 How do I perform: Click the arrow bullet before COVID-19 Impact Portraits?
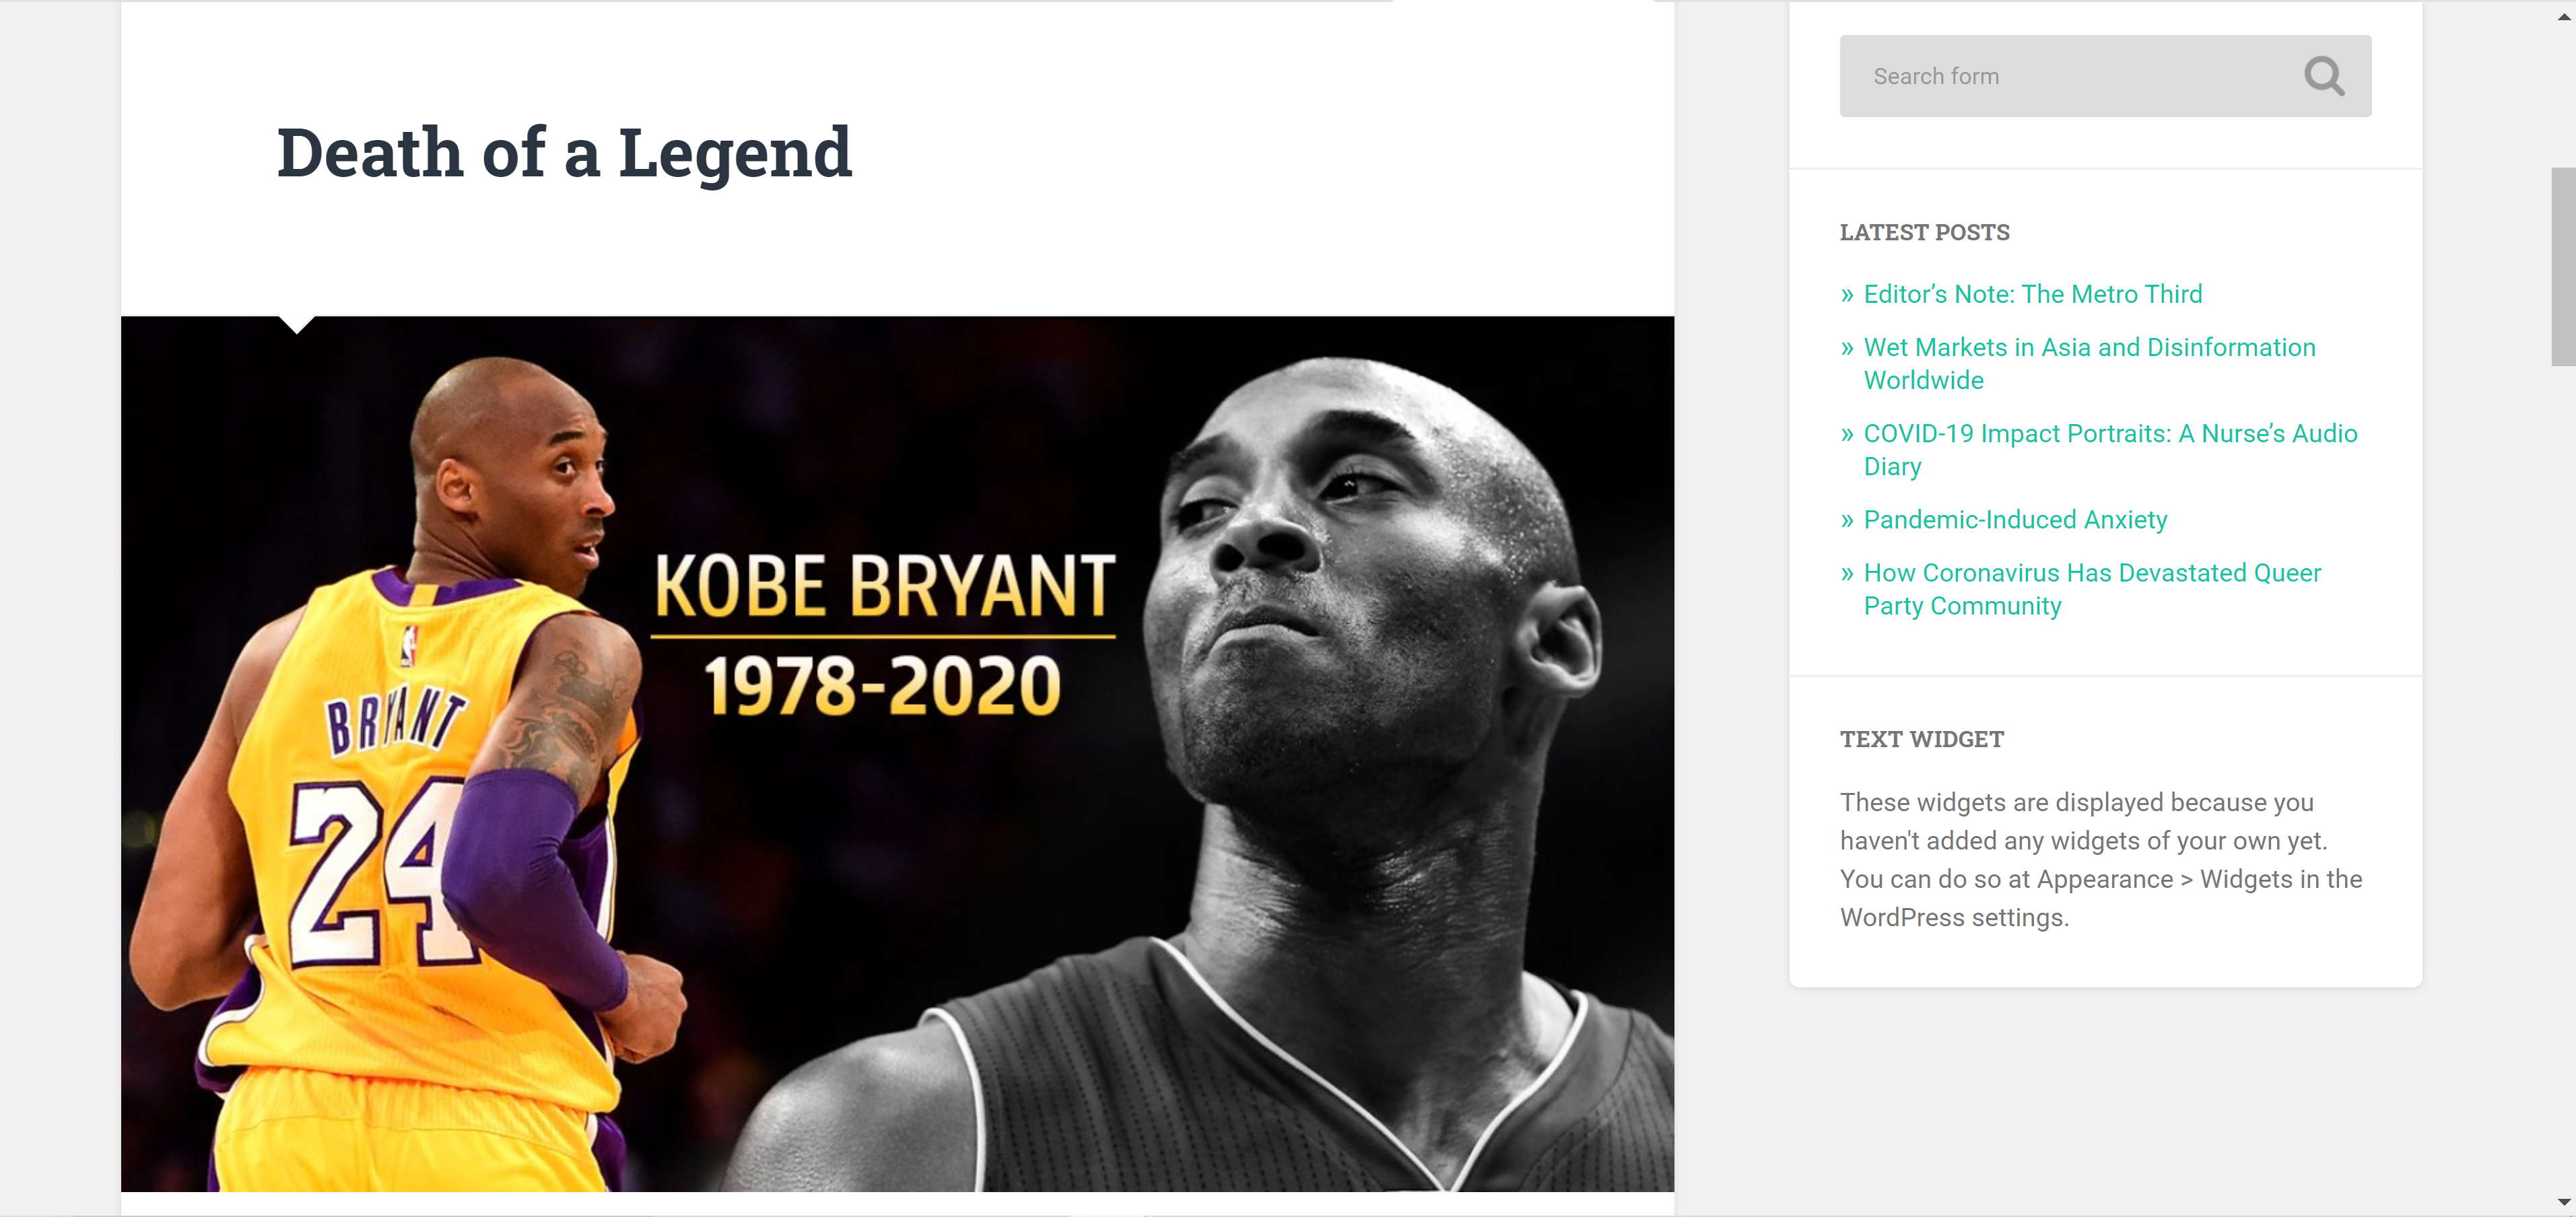coord(1847,434)
